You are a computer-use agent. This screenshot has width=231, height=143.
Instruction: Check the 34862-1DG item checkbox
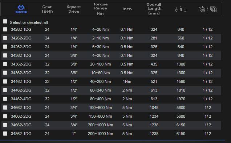[x=5, y=134]
